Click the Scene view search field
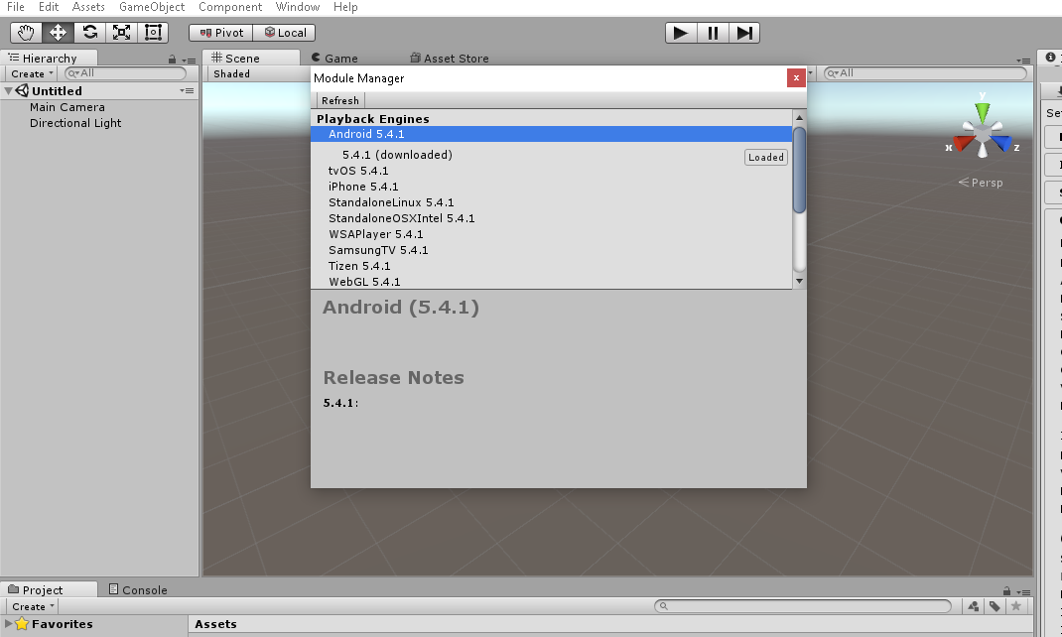1062x637 pixels. click(x=925, y=73)
